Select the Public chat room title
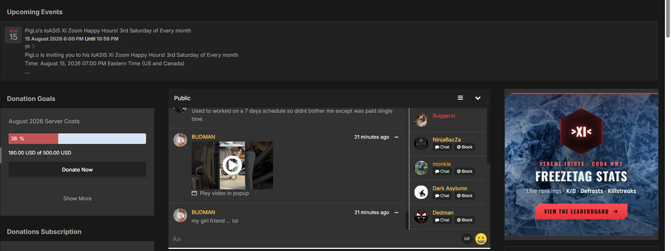Screen dimensions: 671x251 click(x=183, y=98)
